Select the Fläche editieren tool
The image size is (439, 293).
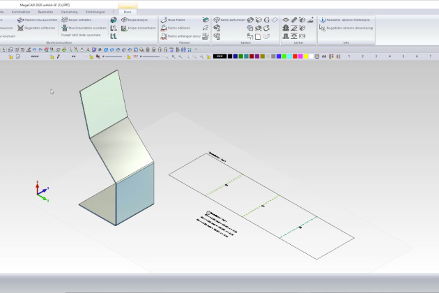[x=163, y=28]
